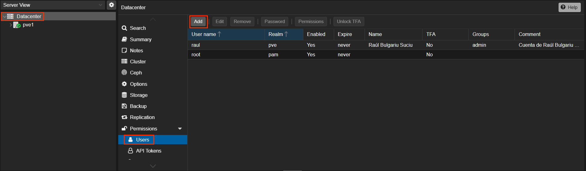Click the Ceph icon in the sidebar
Viewport: 586px width, 171px height.
(124, 73)
